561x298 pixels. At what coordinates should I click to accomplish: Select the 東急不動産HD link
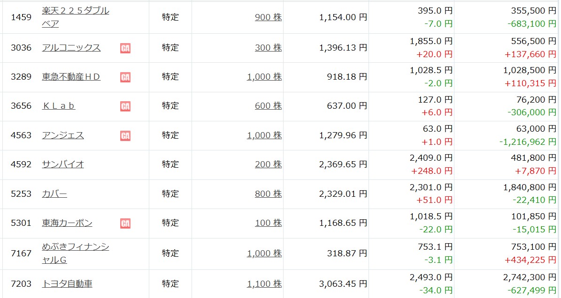tap(71, 77)
